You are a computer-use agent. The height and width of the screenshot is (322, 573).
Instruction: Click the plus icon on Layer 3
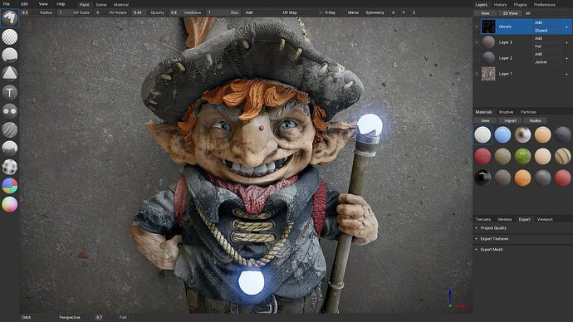567,42
